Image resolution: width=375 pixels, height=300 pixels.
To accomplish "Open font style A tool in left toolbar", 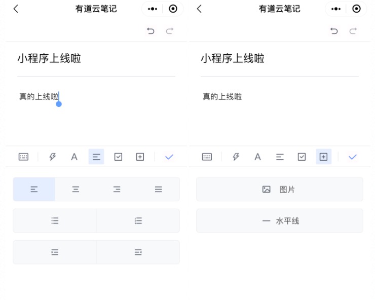I will (x=74, y=157).
